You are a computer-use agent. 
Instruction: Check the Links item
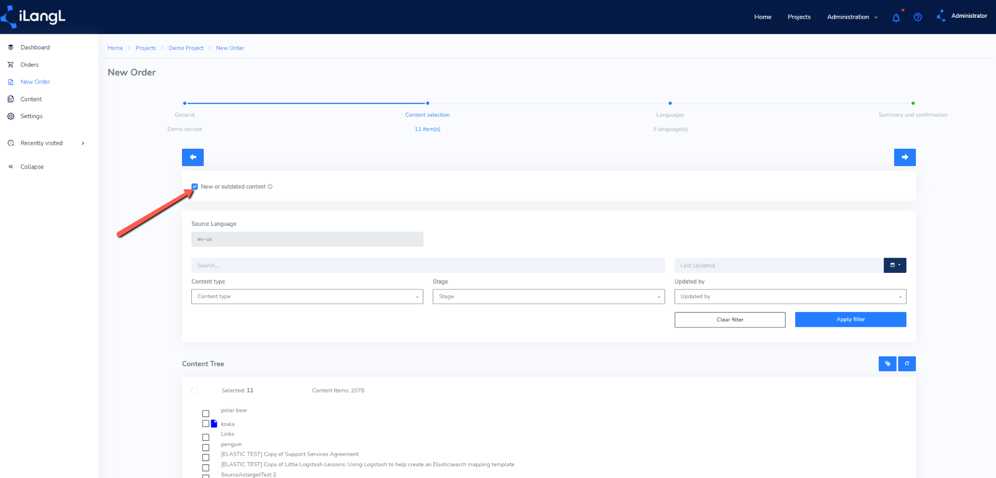pyautogui.click(x=206, y=437)
